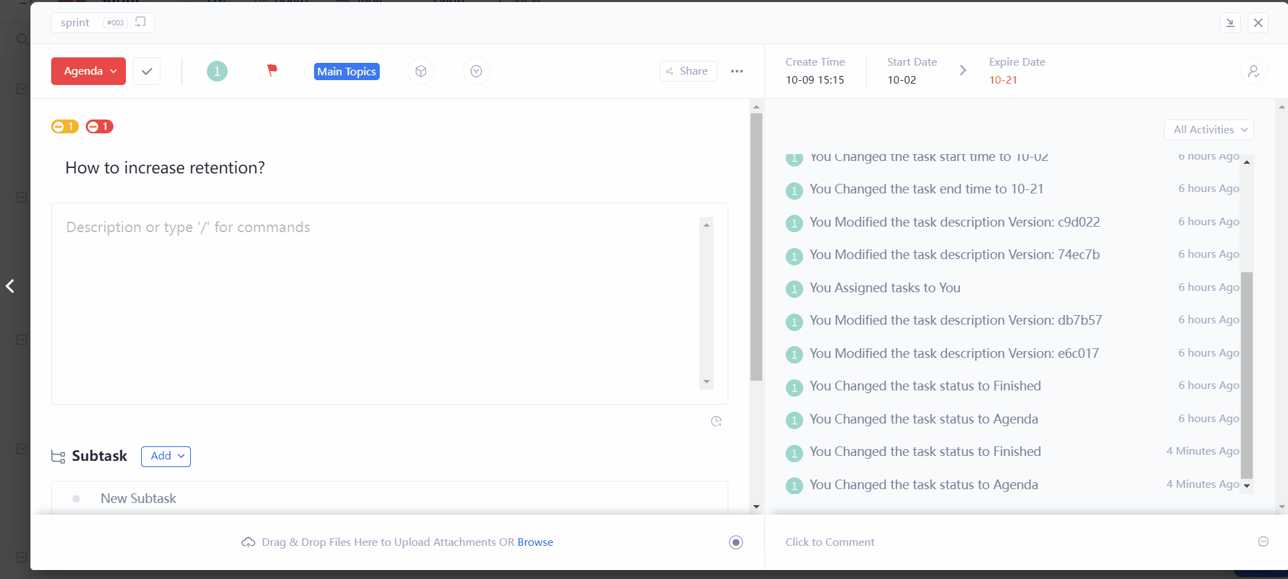Expand the All Activities filter dropdown
Viewport: 1288px width, 579px height.
tap(1209, 130)
